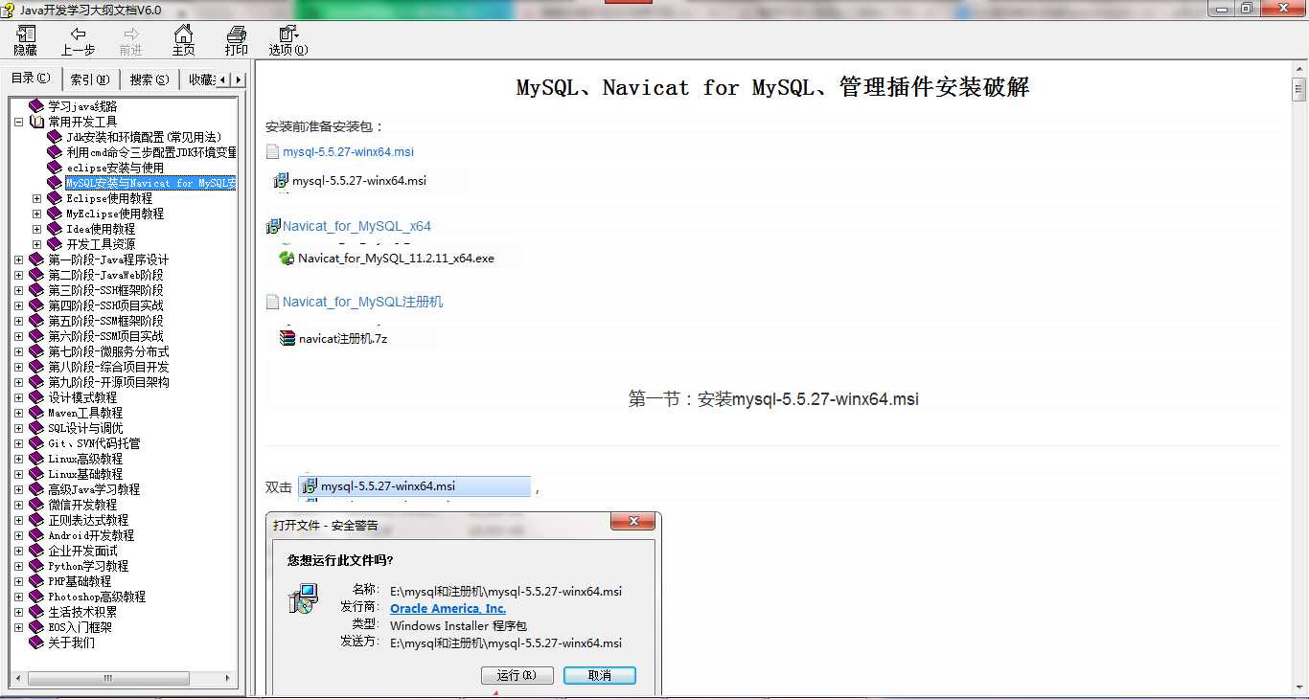The image size is (1309, 699).
Task: Expand the Eclipse使用教程 node
Action: pyautogui.click(x=37, y=198)
